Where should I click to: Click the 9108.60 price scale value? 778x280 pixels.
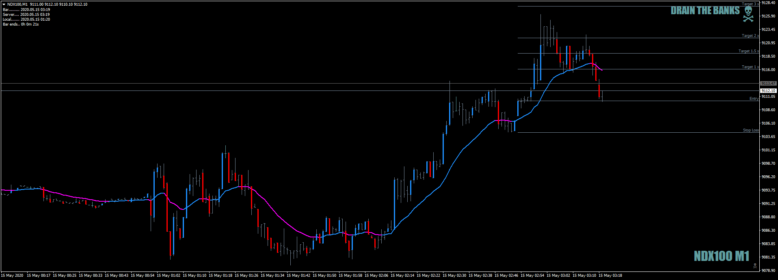pyautogui.click(x=769, y=110)
